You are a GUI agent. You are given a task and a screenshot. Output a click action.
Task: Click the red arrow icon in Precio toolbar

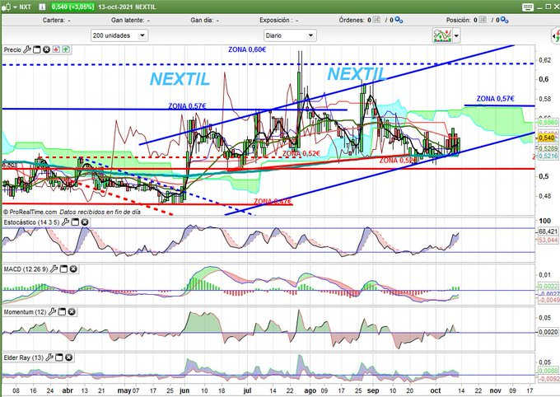56,49
